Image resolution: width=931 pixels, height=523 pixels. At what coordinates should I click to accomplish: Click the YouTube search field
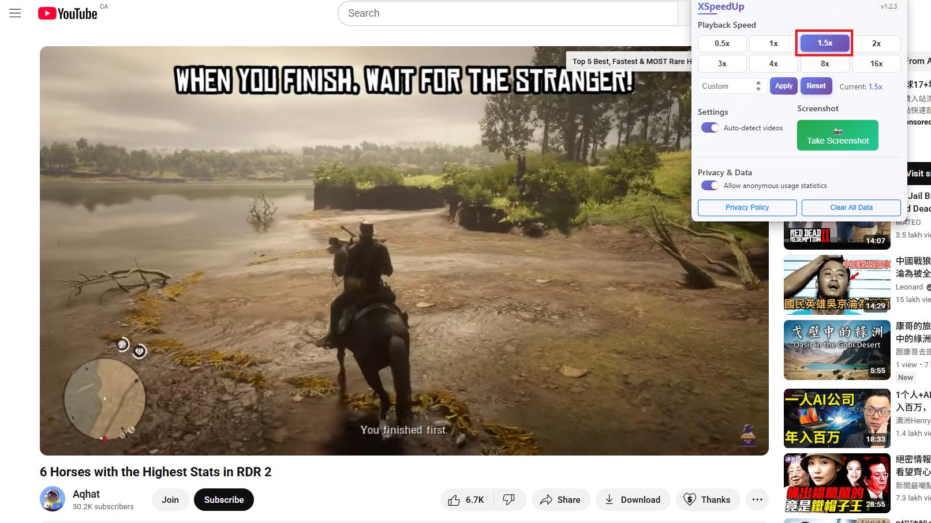point(508,13)
